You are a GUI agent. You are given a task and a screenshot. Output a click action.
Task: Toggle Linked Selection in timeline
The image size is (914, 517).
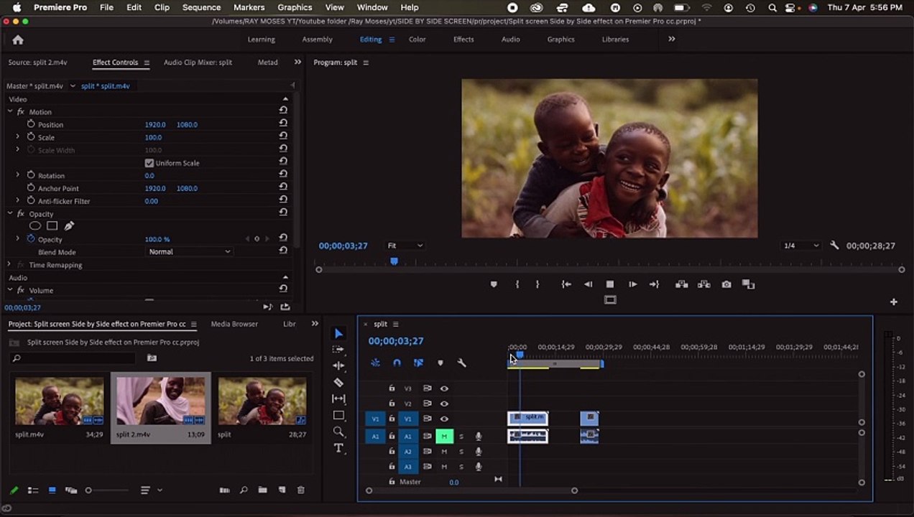point(418,363)
